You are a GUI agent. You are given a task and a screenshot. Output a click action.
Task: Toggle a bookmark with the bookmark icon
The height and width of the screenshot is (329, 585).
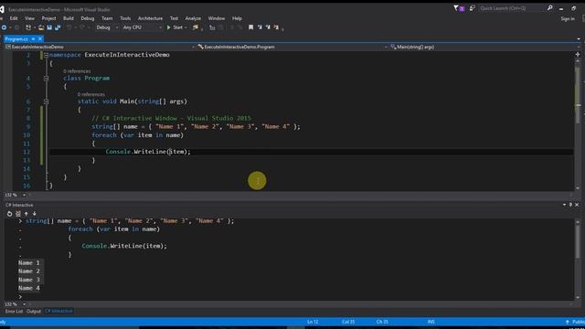click(250, 27)
